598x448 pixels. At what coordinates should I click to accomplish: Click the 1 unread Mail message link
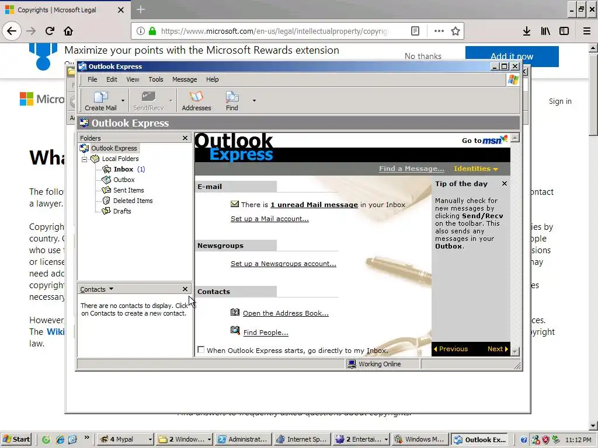pos(314,205)
